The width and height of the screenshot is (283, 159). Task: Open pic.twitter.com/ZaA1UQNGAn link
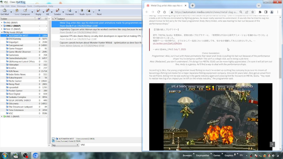point(167,44)
